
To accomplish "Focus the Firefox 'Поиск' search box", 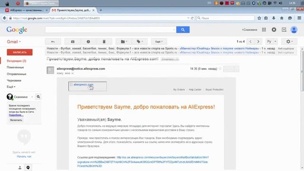I will [x=225, y=18].
